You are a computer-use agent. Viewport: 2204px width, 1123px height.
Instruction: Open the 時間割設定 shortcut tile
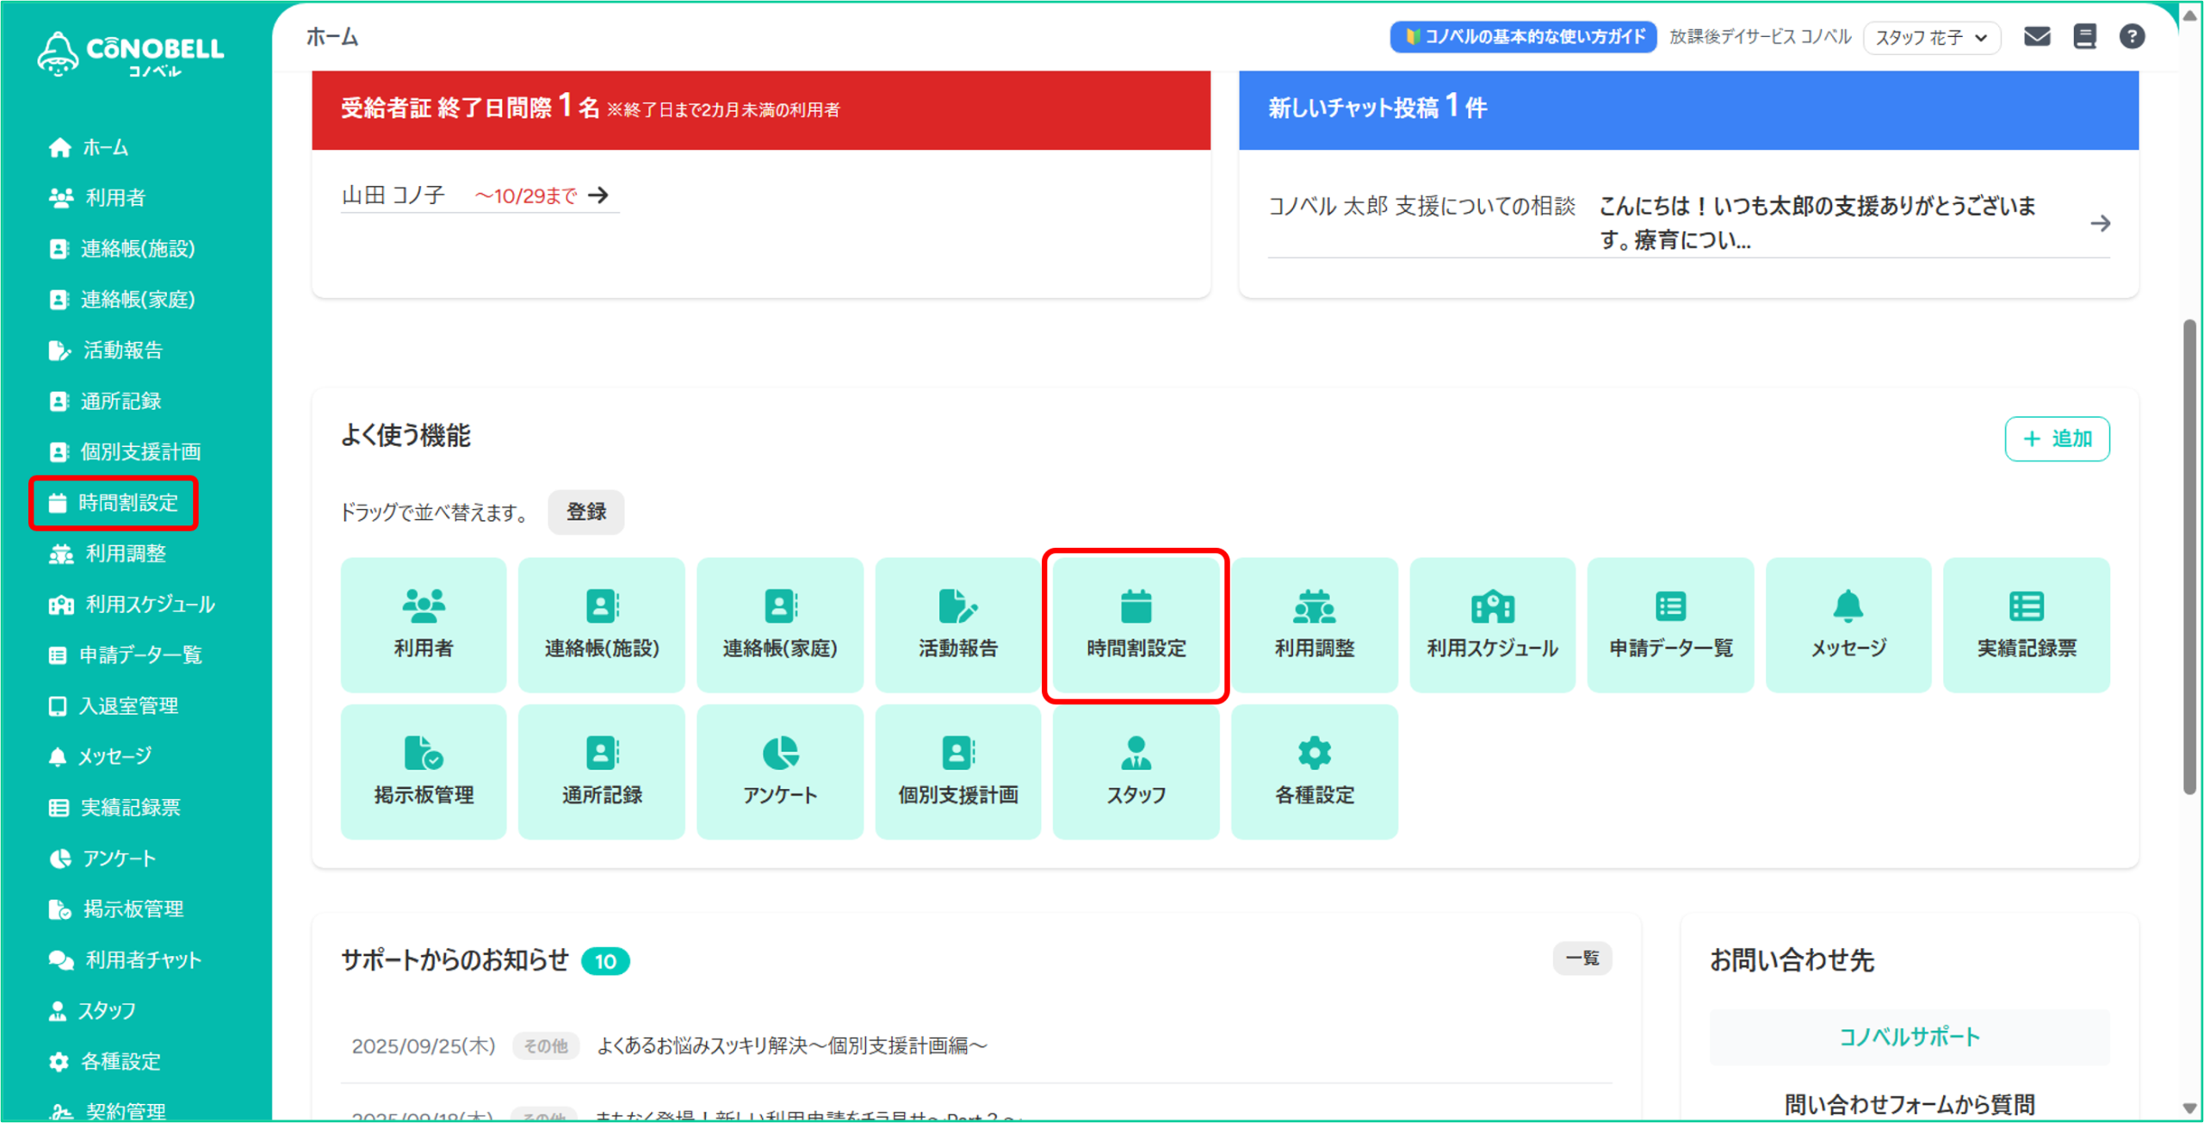pos(1136,625)
